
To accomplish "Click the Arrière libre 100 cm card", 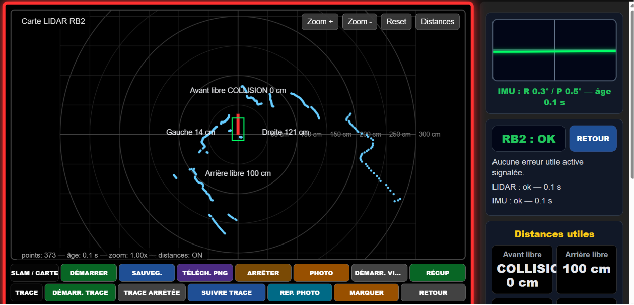I will tap(587, 270).
